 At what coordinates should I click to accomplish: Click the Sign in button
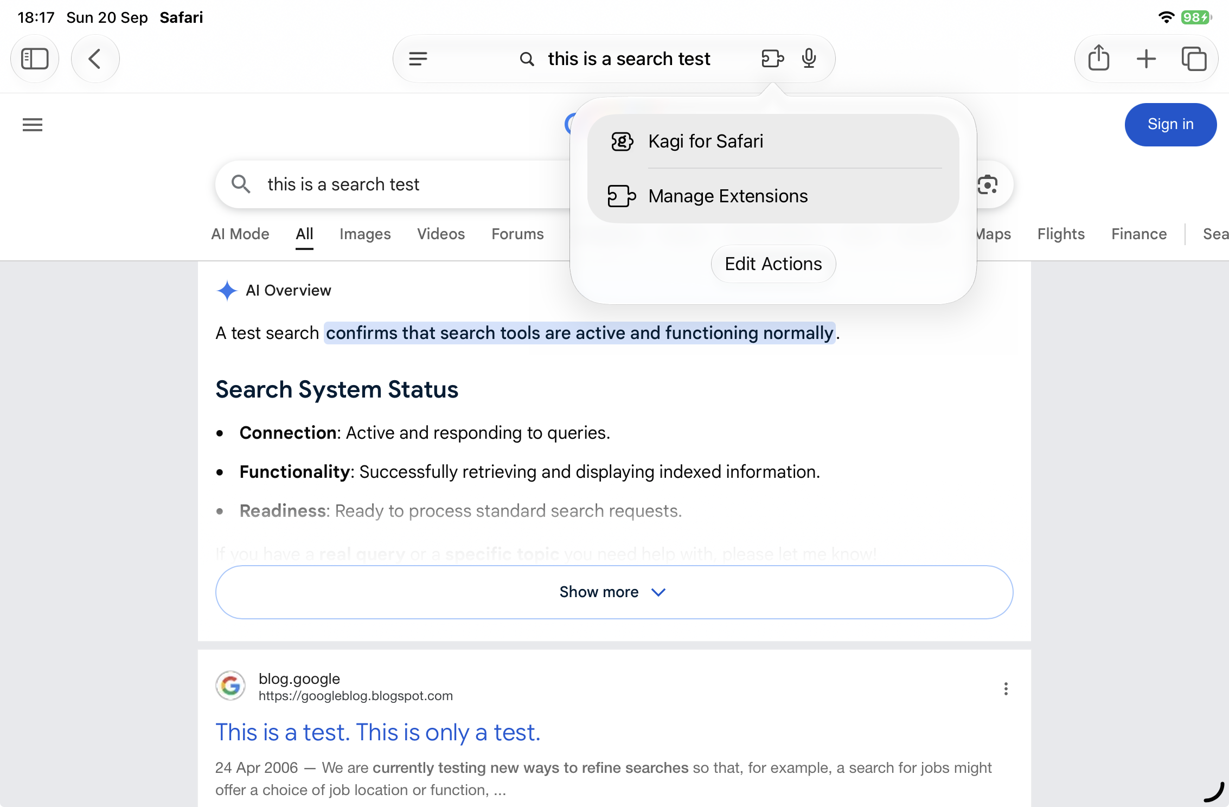(x=1170, y=124)
